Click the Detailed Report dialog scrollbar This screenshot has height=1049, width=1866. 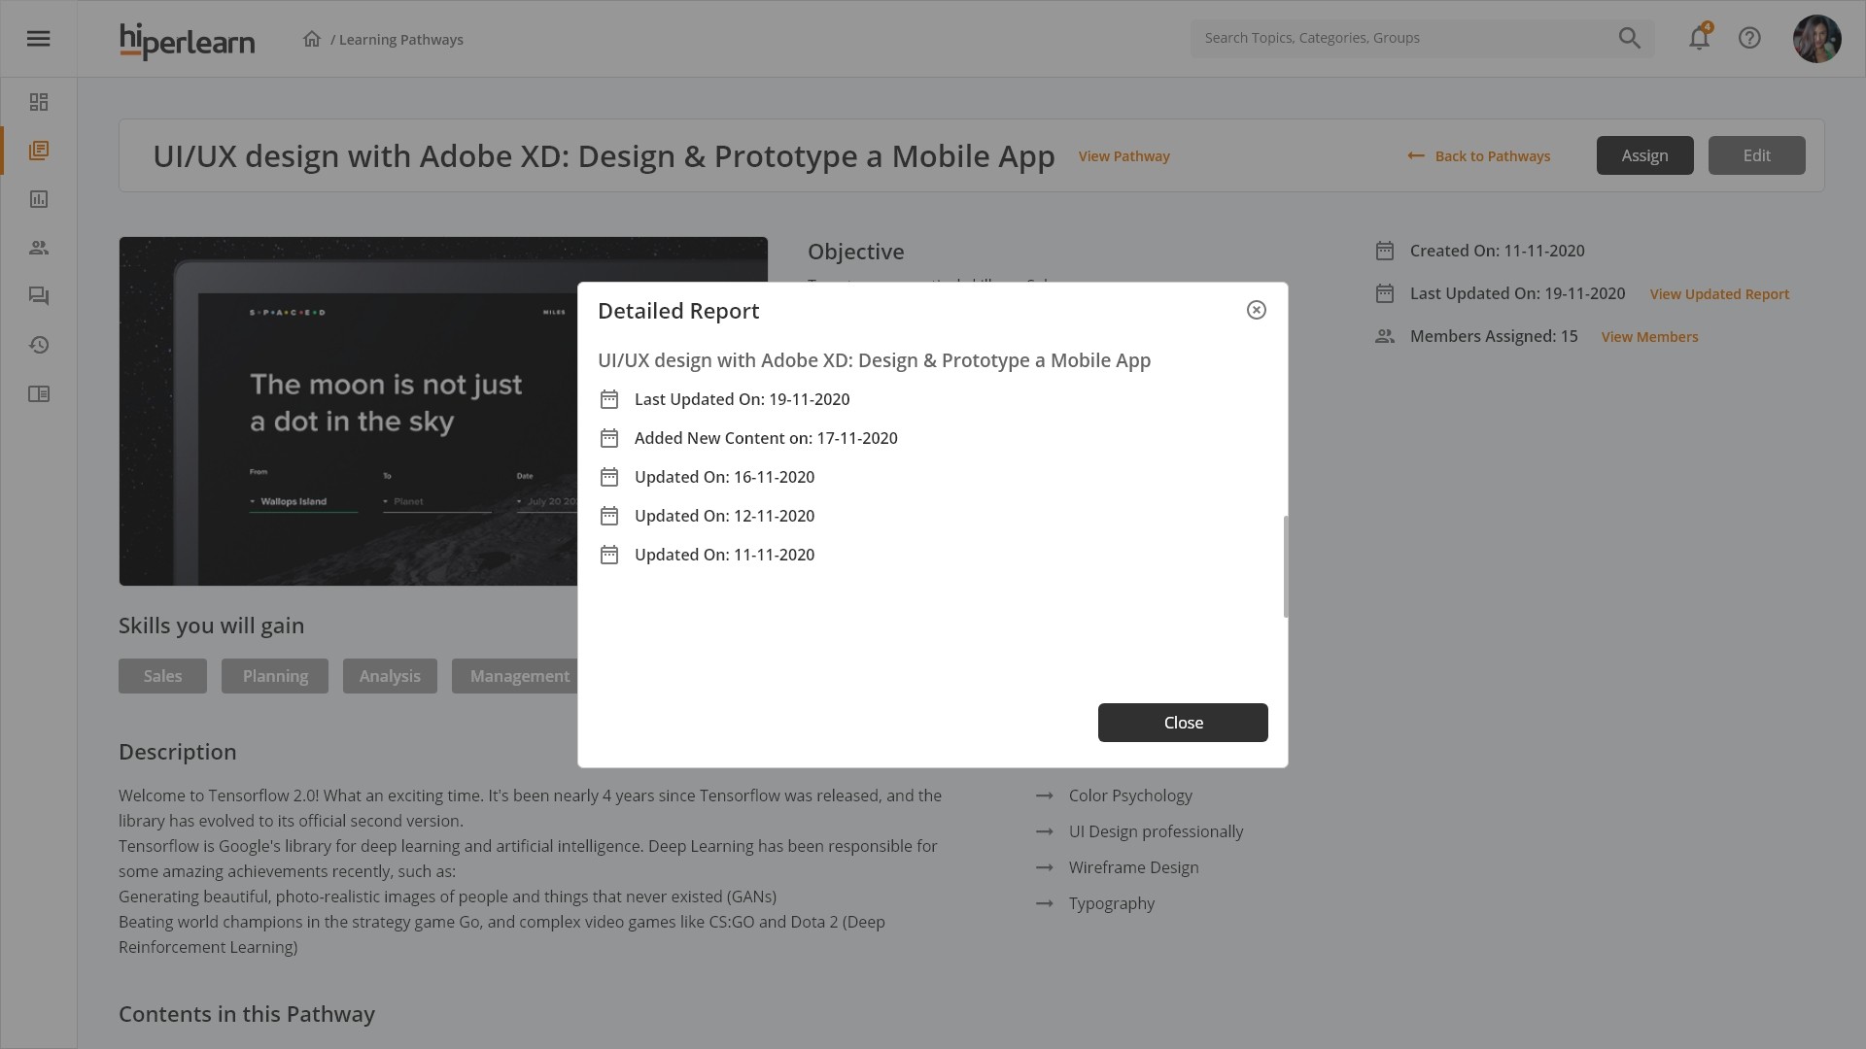point(1285,566)
